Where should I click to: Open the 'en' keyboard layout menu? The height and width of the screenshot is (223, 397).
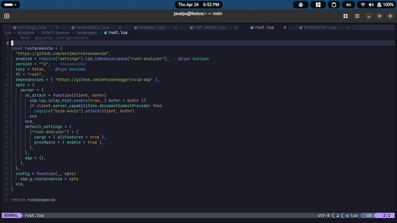point(349,4)
